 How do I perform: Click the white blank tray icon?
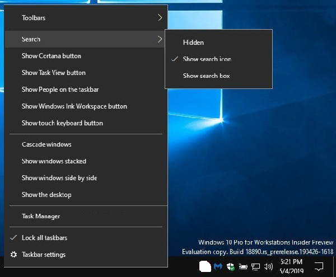[x=205, y=266]
